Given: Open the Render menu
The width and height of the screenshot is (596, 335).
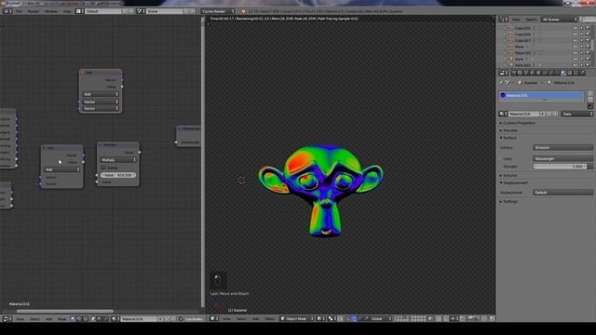Looking at the screenshot, I should pyautogui.click(x=34, y=11).
